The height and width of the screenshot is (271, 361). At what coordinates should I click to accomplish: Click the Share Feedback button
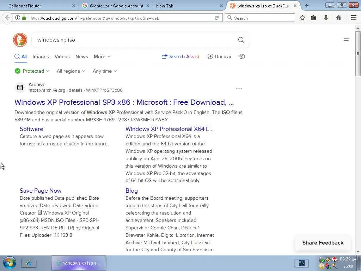pyautogui.click(x=323, y=243)
